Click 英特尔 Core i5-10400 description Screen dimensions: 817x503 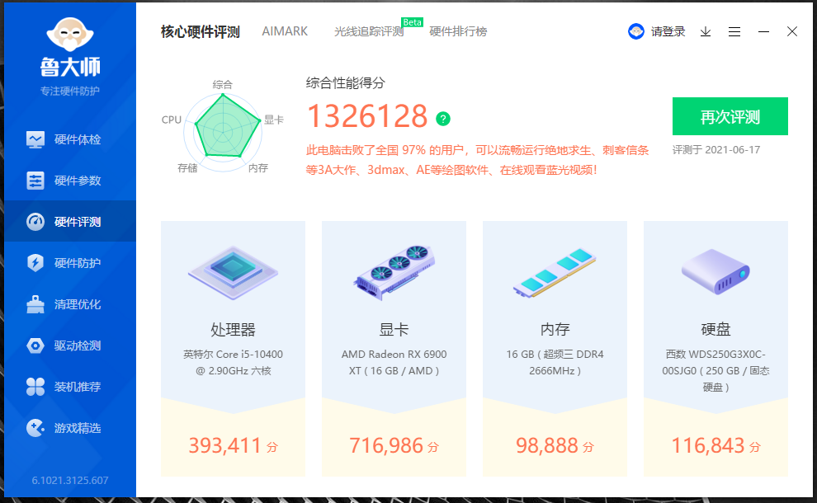click(233, 363)
